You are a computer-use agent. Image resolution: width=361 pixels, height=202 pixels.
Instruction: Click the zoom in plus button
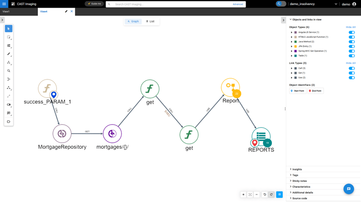click(x=243, y=194)
